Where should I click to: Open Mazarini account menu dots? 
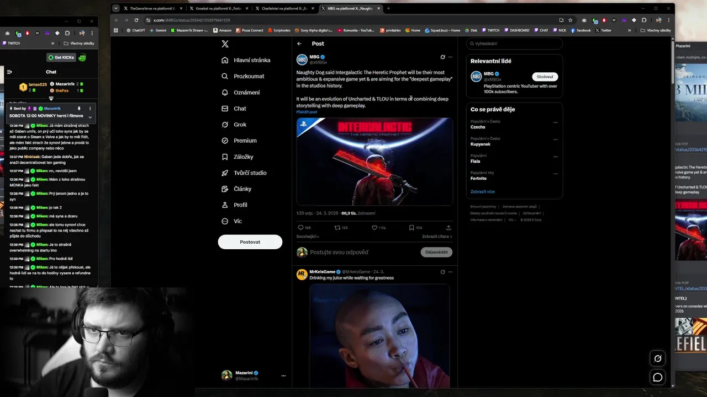283,375
